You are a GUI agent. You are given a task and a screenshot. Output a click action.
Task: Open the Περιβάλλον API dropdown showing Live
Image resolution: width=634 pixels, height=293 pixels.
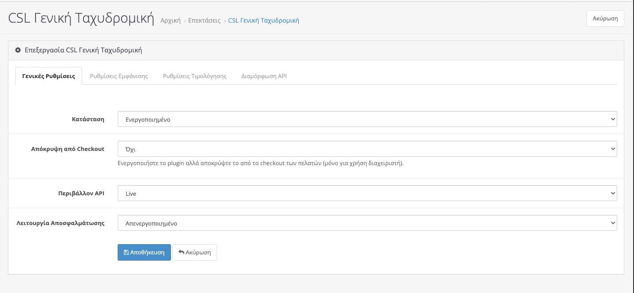[367, 193]
